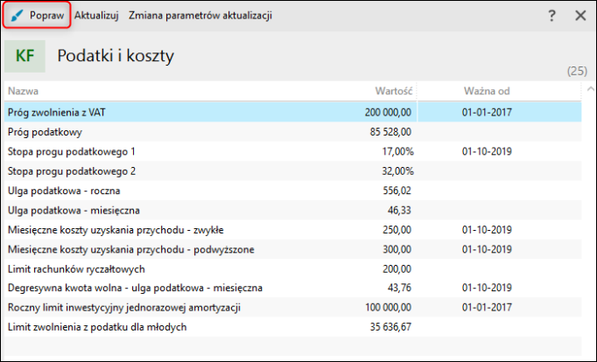597x362 pixels.
Task: Select the Próg zwolnienia z VAT row
Action: coord(292,112)
